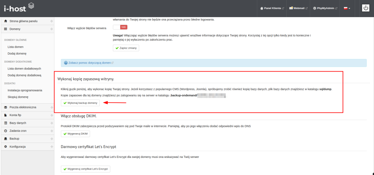
Task: Click the Poczta elektroniczna envelope icon
Action: coord(5,107)
